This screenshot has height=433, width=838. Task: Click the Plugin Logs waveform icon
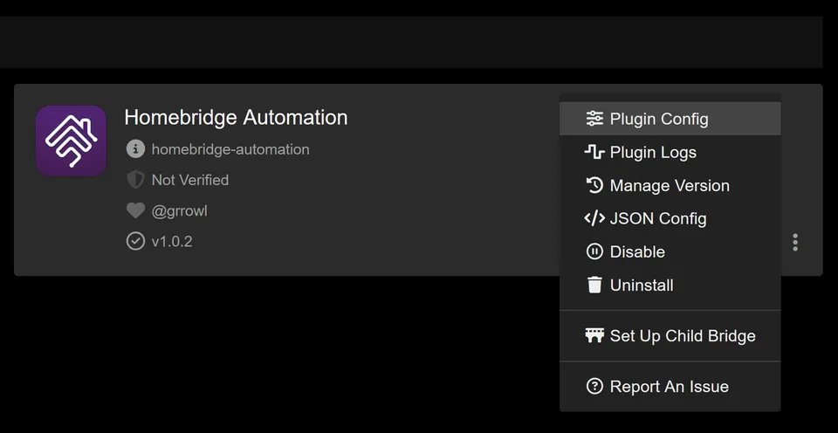(594, 153)
